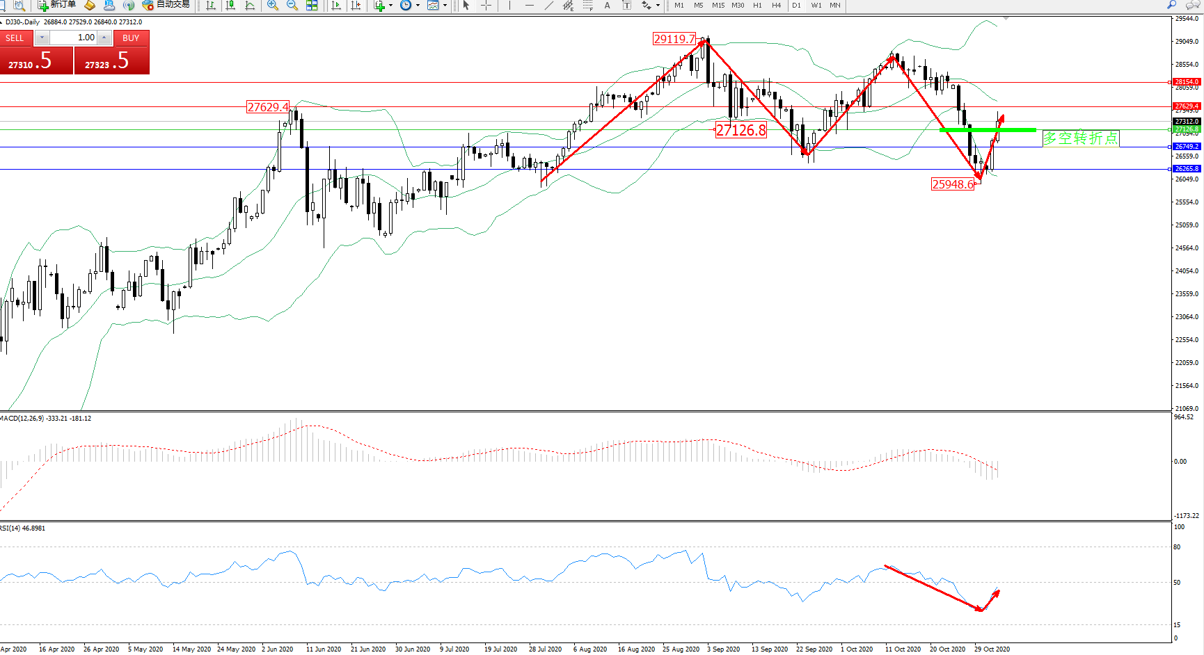This screenshot has height=655, width=1204.
Task: Zoom in on the chart
Action: coord(273,5)
